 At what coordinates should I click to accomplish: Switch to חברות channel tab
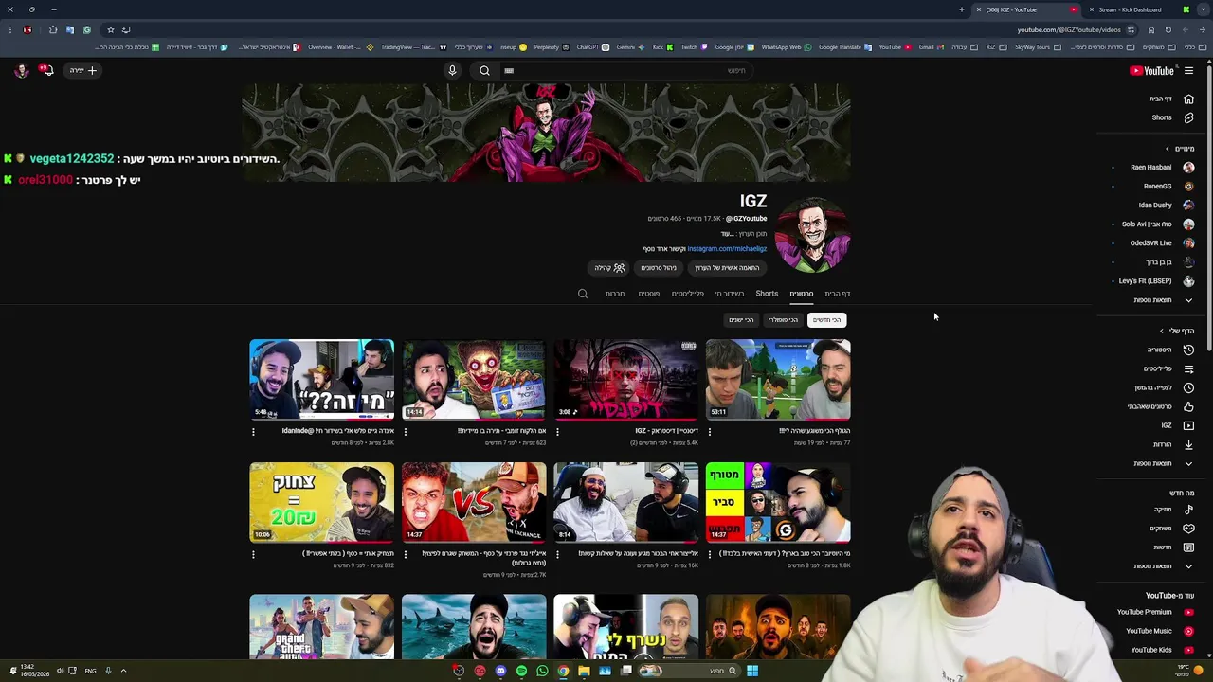point(615,294)
